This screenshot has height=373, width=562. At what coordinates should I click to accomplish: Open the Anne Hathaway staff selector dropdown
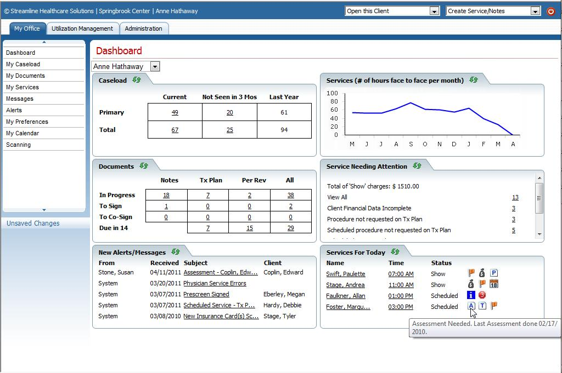pos(155,66)
